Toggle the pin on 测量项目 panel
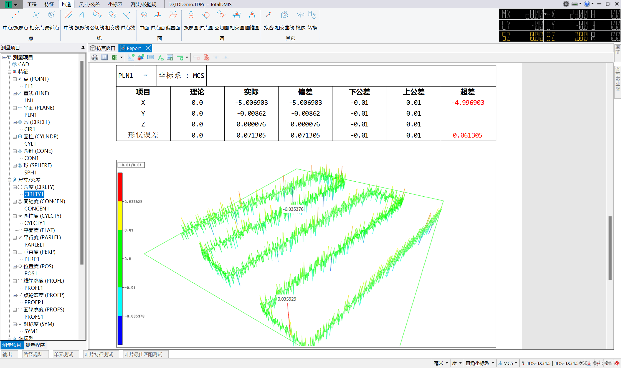Viewport: 621px width, 368px height. click(x=83, y=48)
